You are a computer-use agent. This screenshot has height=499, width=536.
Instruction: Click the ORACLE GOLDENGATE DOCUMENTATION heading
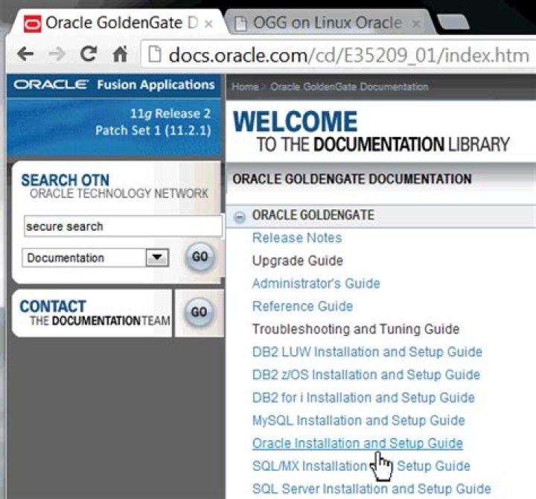[x=352, y=179]
